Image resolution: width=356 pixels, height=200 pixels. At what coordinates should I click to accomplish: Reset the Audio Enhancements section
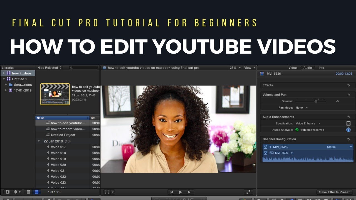(348, 117)
